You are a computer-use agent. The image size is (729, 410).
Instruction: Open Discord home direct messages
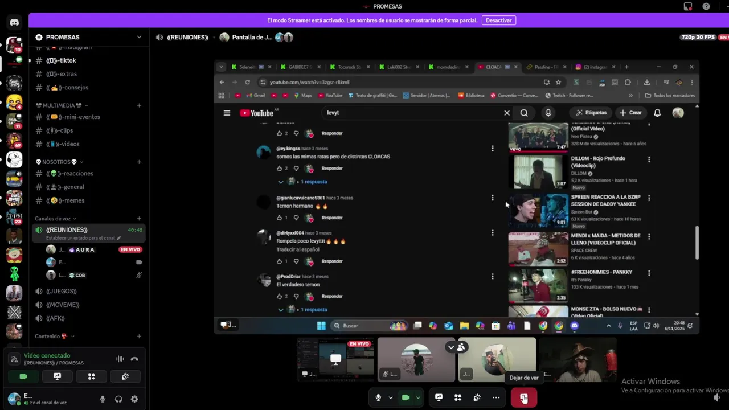pos(14,23)
